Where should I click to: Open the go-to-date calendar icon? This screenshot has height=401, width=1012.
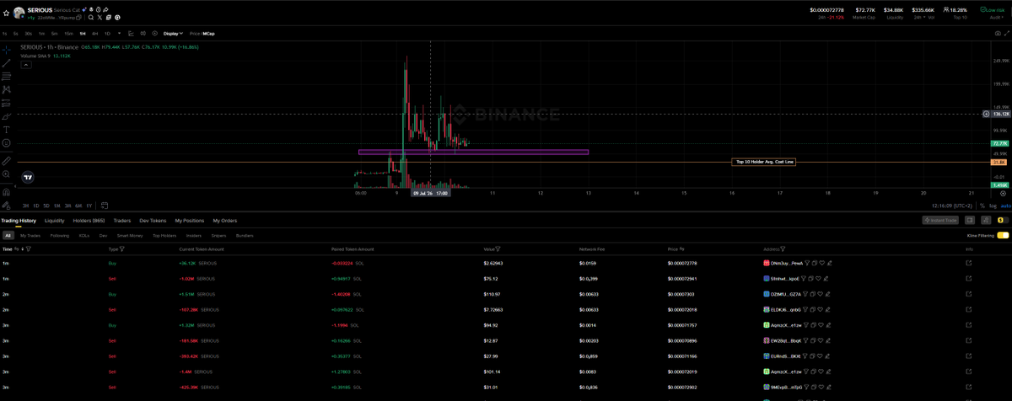point(105,205)
